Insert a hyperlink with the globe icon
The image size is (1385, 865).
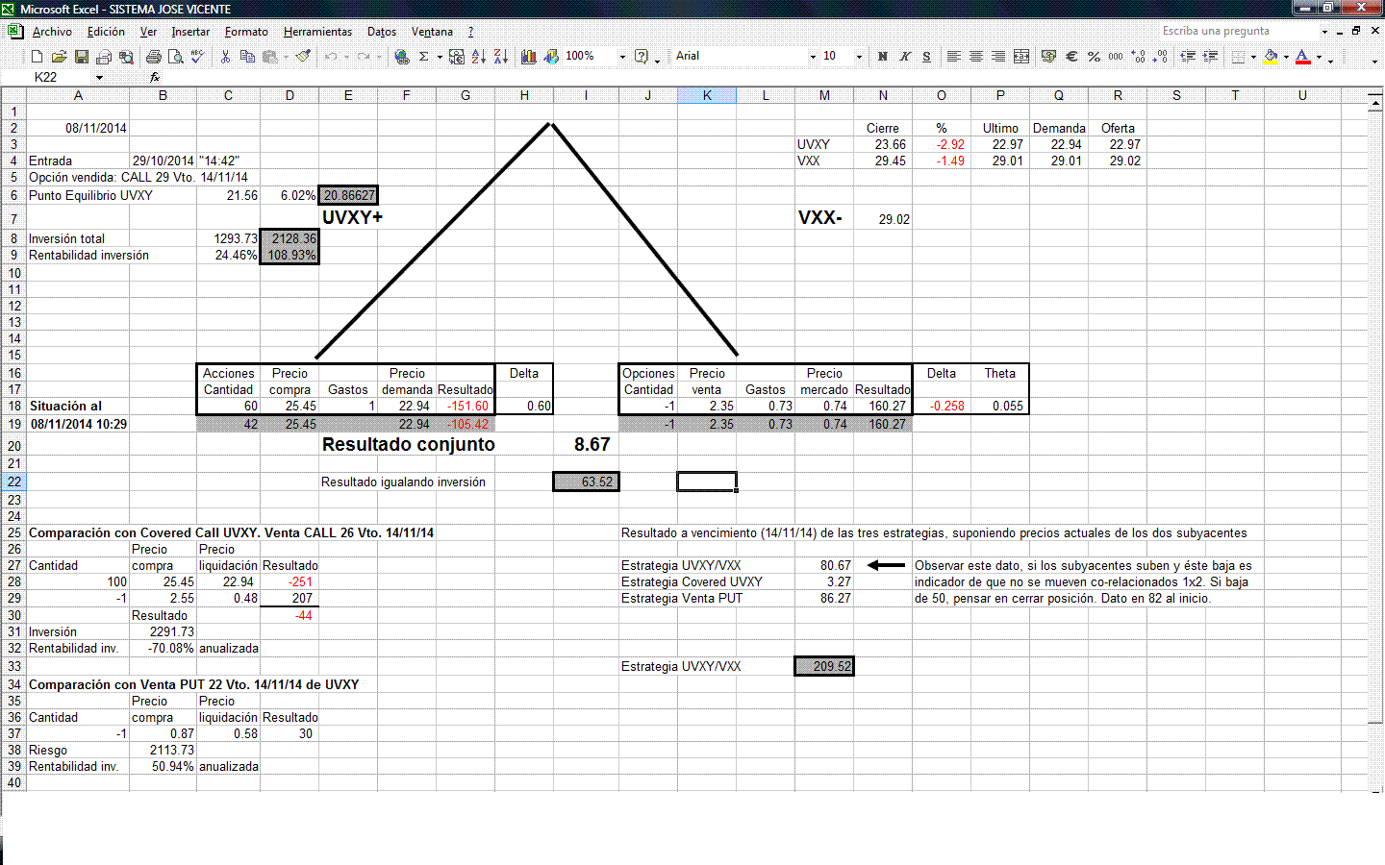pyautogui.click(x=402, y=57)
